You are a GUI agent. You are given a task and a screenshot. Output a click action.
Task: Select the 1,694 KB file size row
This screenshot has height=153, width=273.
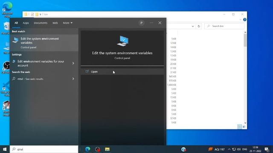point(171,85)
